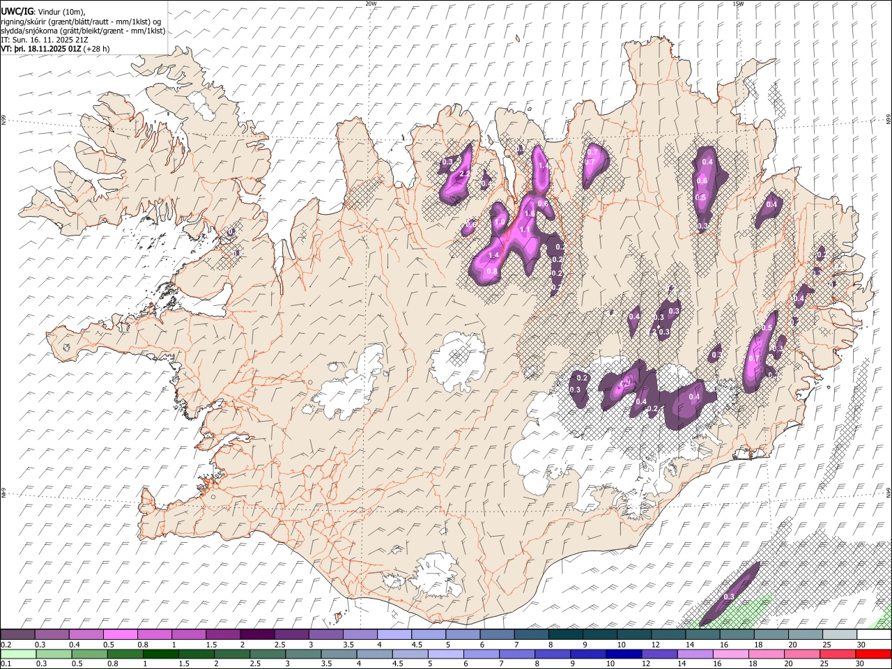Click the medium green 0.5 swatch in lower legend

coord(89,654)
